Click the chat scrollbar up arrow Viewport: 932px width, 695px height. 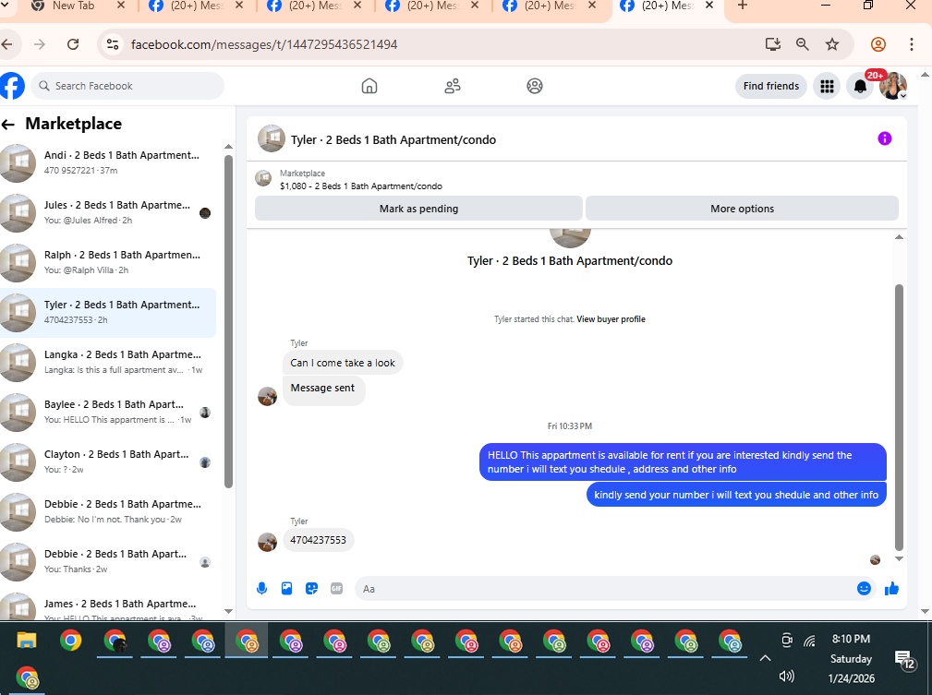tap(899, 237)
